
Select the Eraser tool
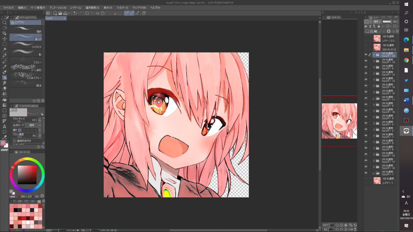(4, 88)
